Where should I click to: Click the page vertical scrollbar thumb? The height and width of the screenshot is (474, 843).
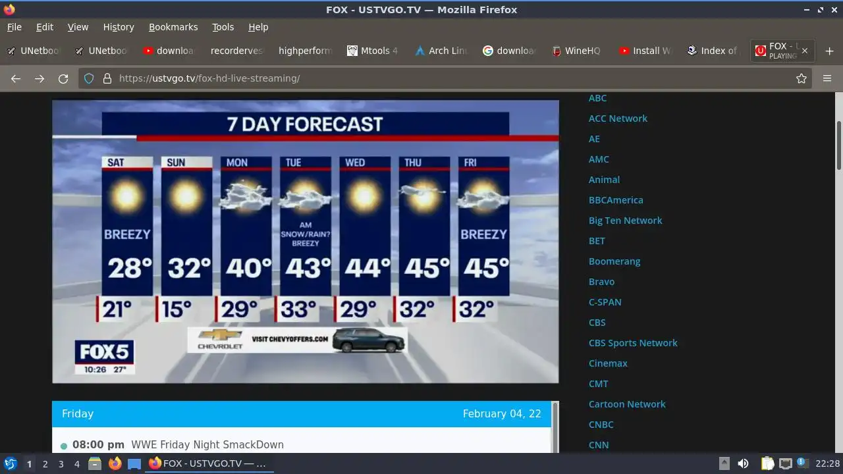tap(839, 145)
